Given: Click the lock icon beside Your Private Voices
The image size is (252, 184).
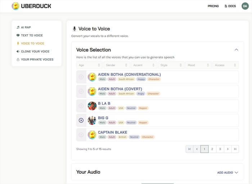Looking at the screenshot, I should click(18, 60).
